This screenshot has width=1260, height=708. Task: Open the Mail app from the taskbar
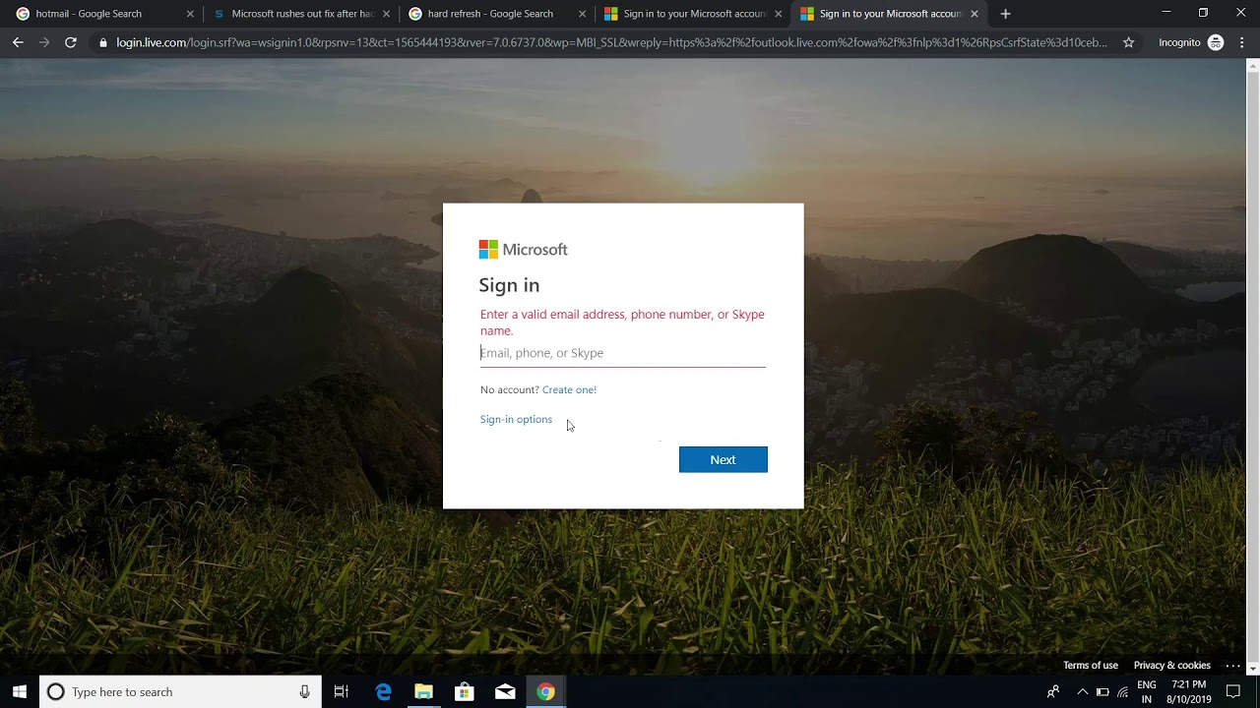point(505,691)
